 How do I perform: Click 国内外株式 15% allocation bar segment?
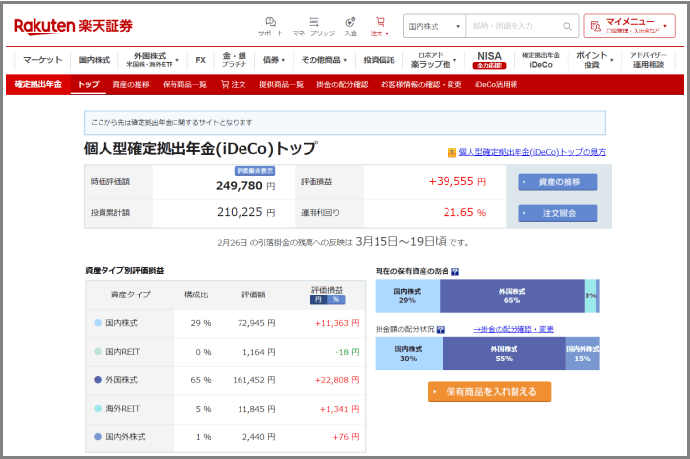(x=583, y=354)
